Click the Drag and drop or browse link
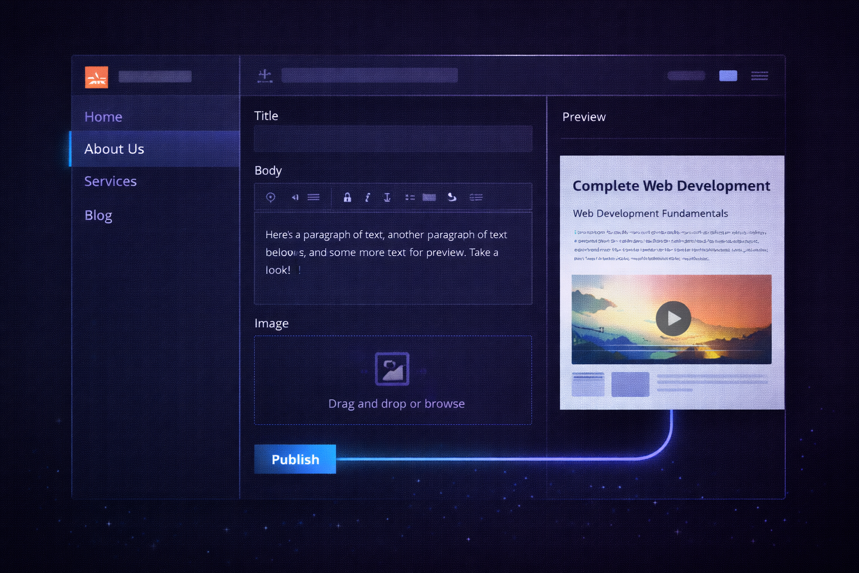The width and height of the screenshot is (859, 573). 396,403
